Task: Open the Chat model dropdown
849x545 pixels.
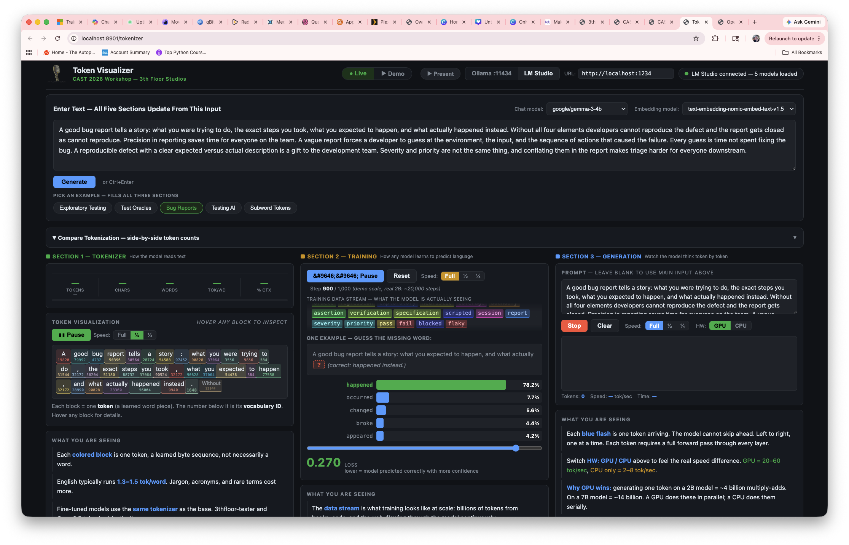Action: 587,109
